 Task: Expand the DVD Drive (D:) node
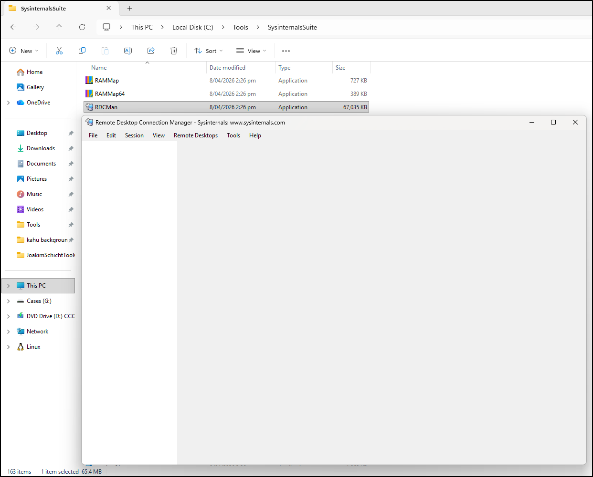click(x=8, y=316)
